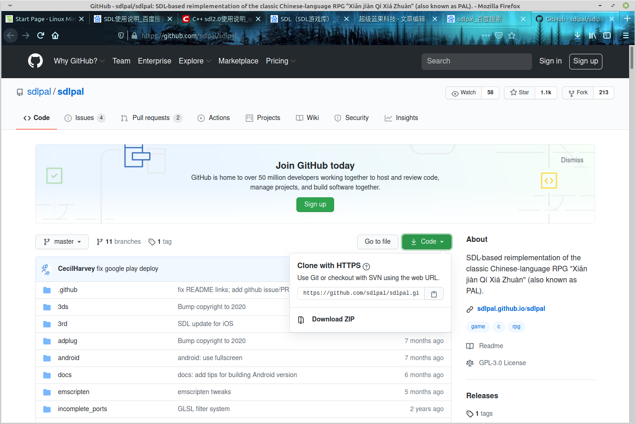Dismiss the Join GitHub banner

(x=572, y=160)
